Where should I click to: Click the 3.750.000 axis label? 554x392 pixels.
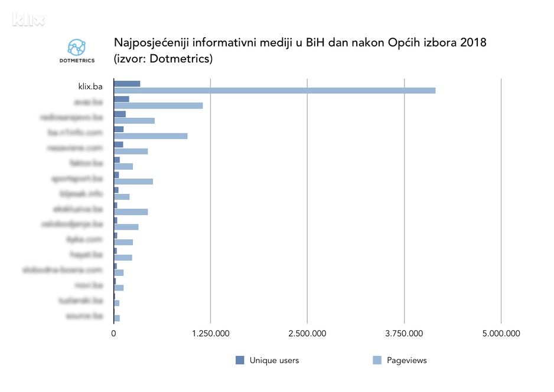coord(404,334)
